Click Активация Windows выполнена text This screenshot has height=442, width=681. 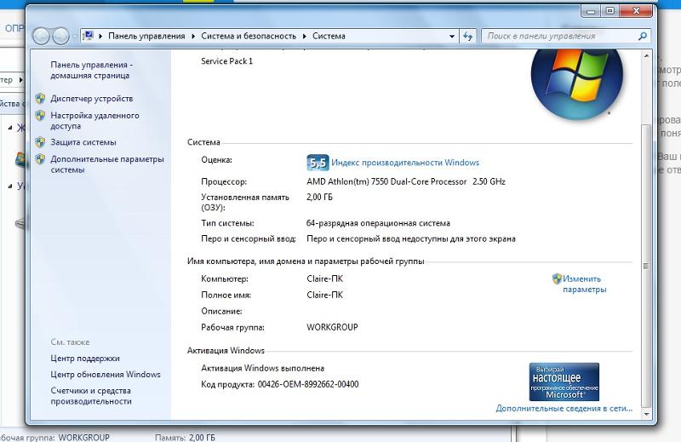[262, 368]
